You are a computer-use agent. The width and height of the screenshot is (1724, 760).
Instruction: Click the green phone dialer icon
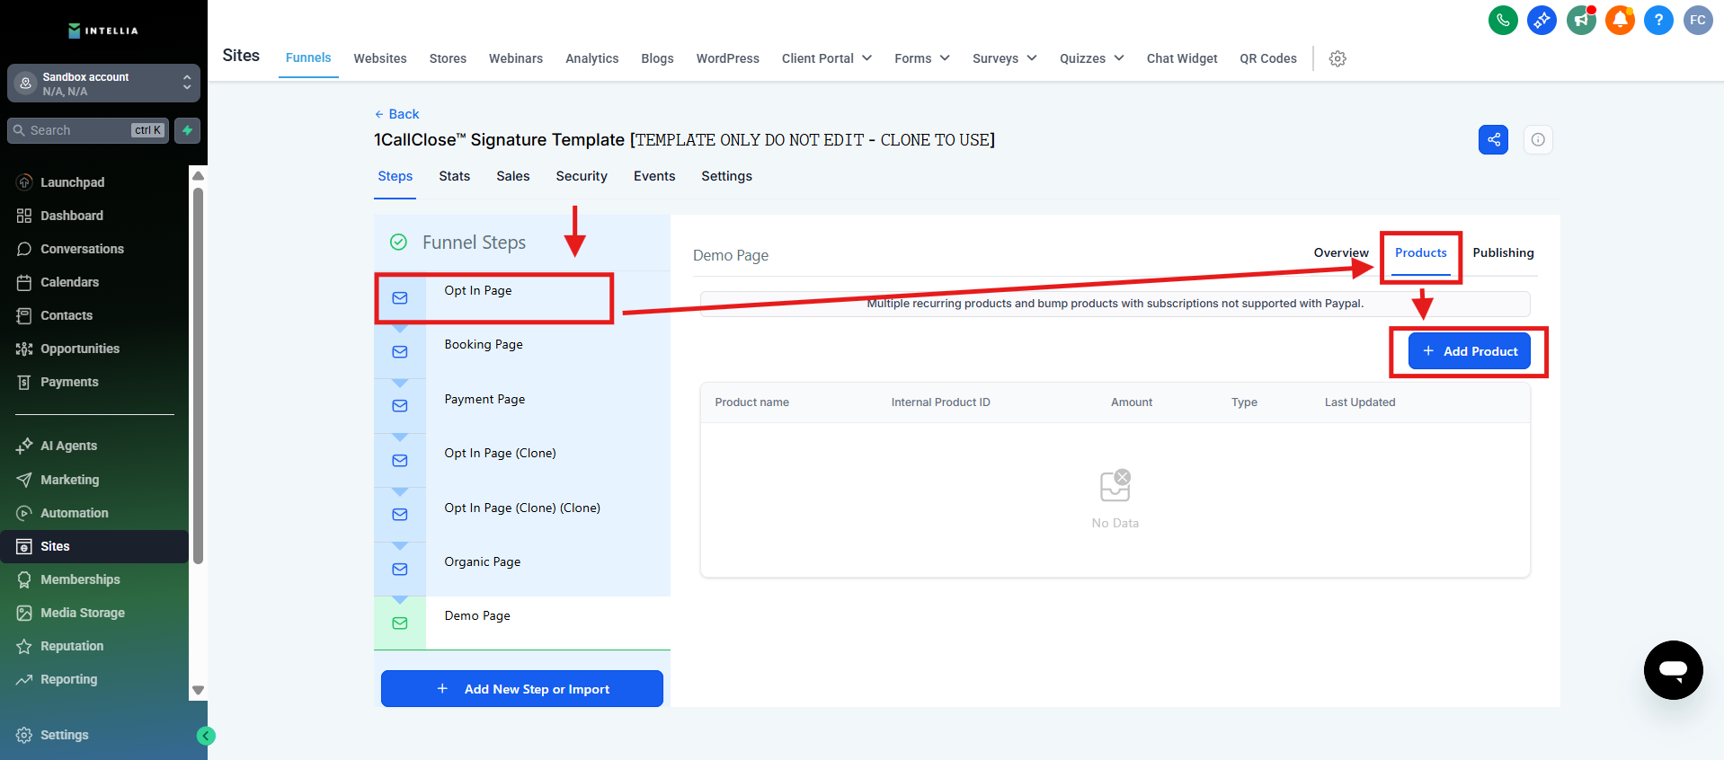click(1503, 20)
